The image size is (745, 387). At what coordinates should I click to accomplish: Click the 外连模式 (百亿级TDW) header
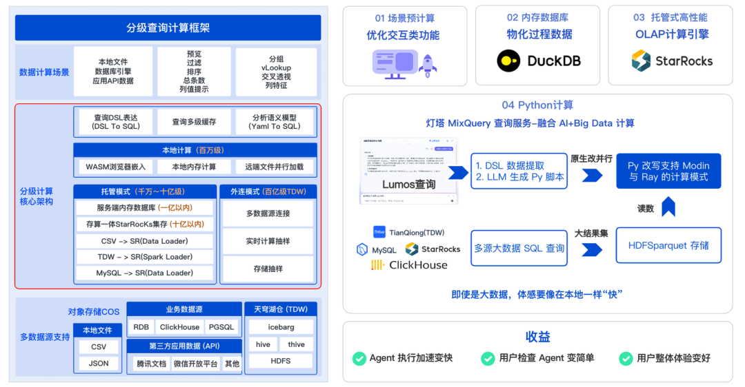click(x=268, y=191)
